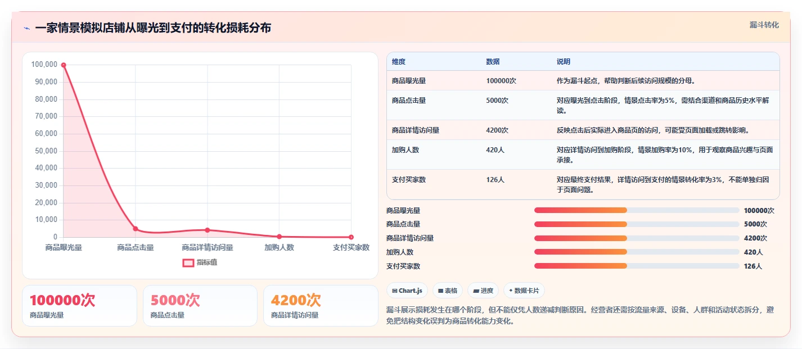Click the chart data point for 商品详情访问量
802x349 pixels.
pos(208,230)
